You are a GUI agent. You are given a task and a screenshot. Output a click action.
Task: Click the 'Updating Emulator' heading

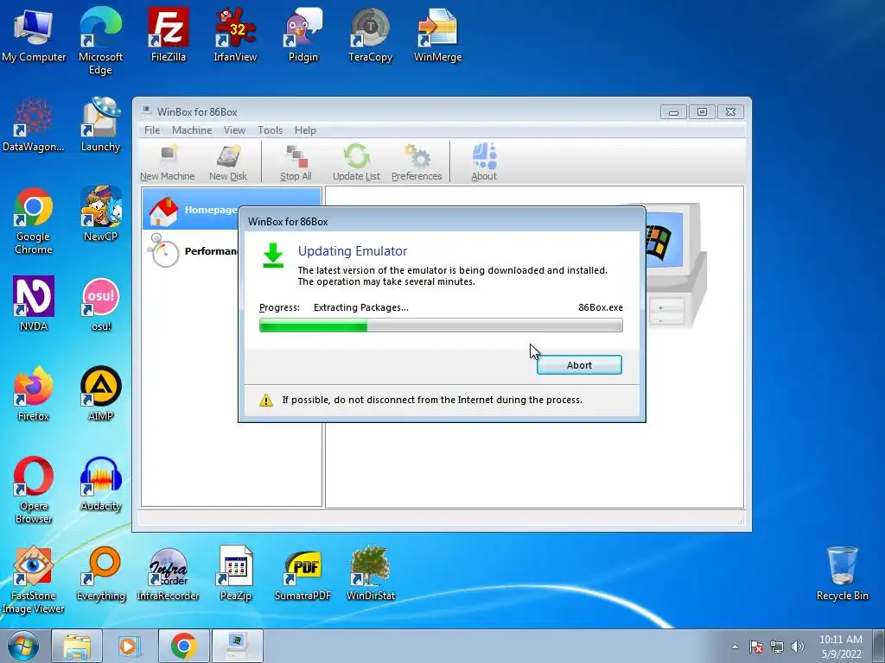click(x=353, y=251)
